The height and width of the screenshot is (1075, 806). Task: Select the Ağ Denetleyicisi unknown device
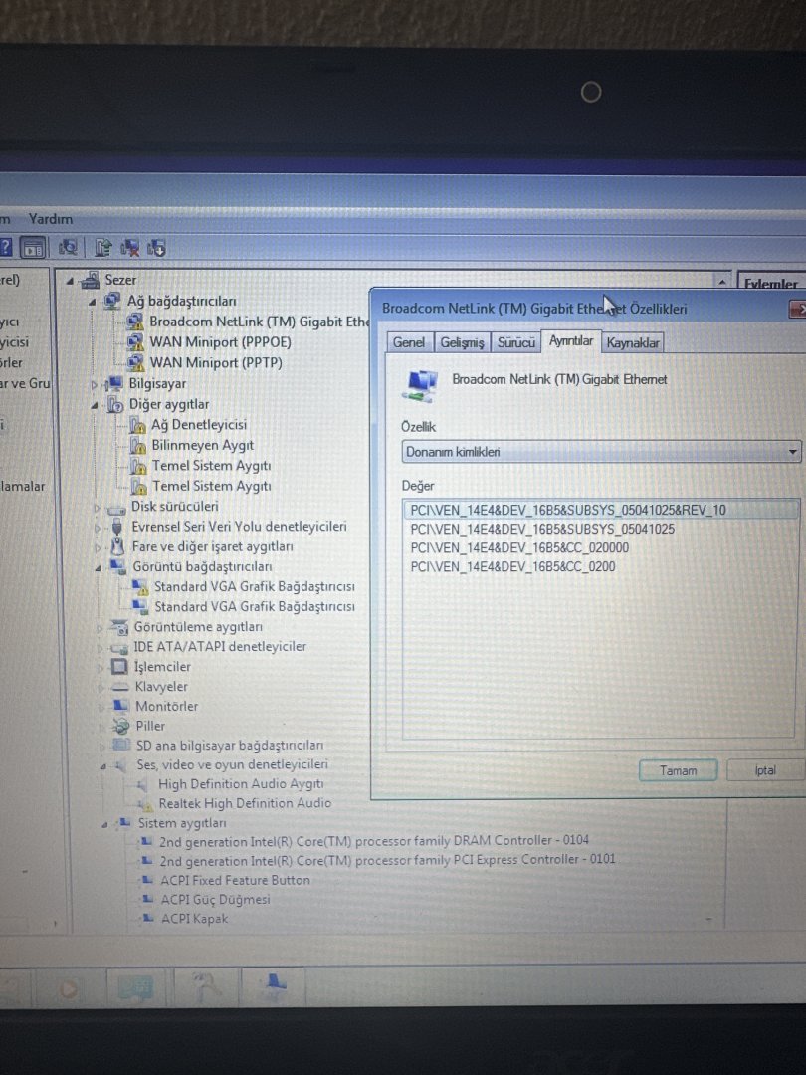(x=199, y=425)
